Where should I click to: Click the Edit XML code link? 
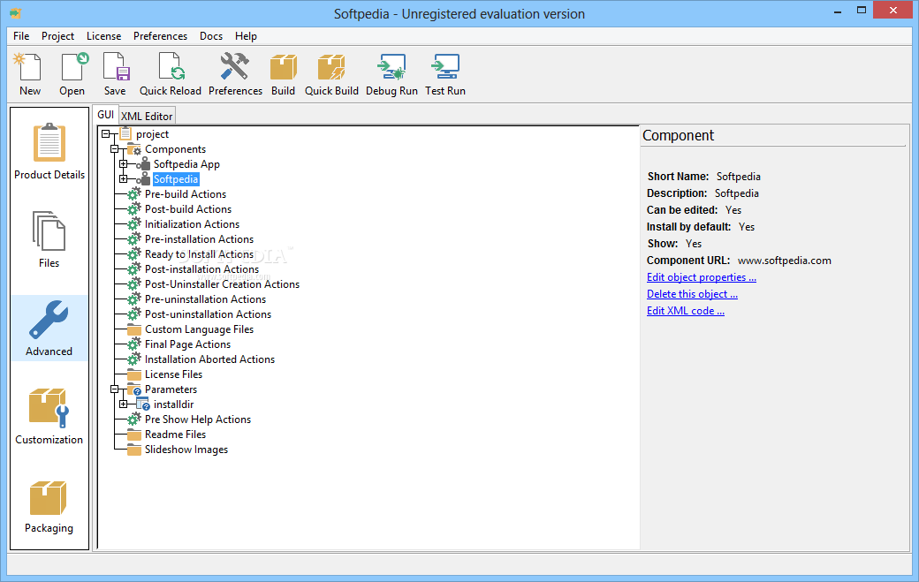(686, 311)
